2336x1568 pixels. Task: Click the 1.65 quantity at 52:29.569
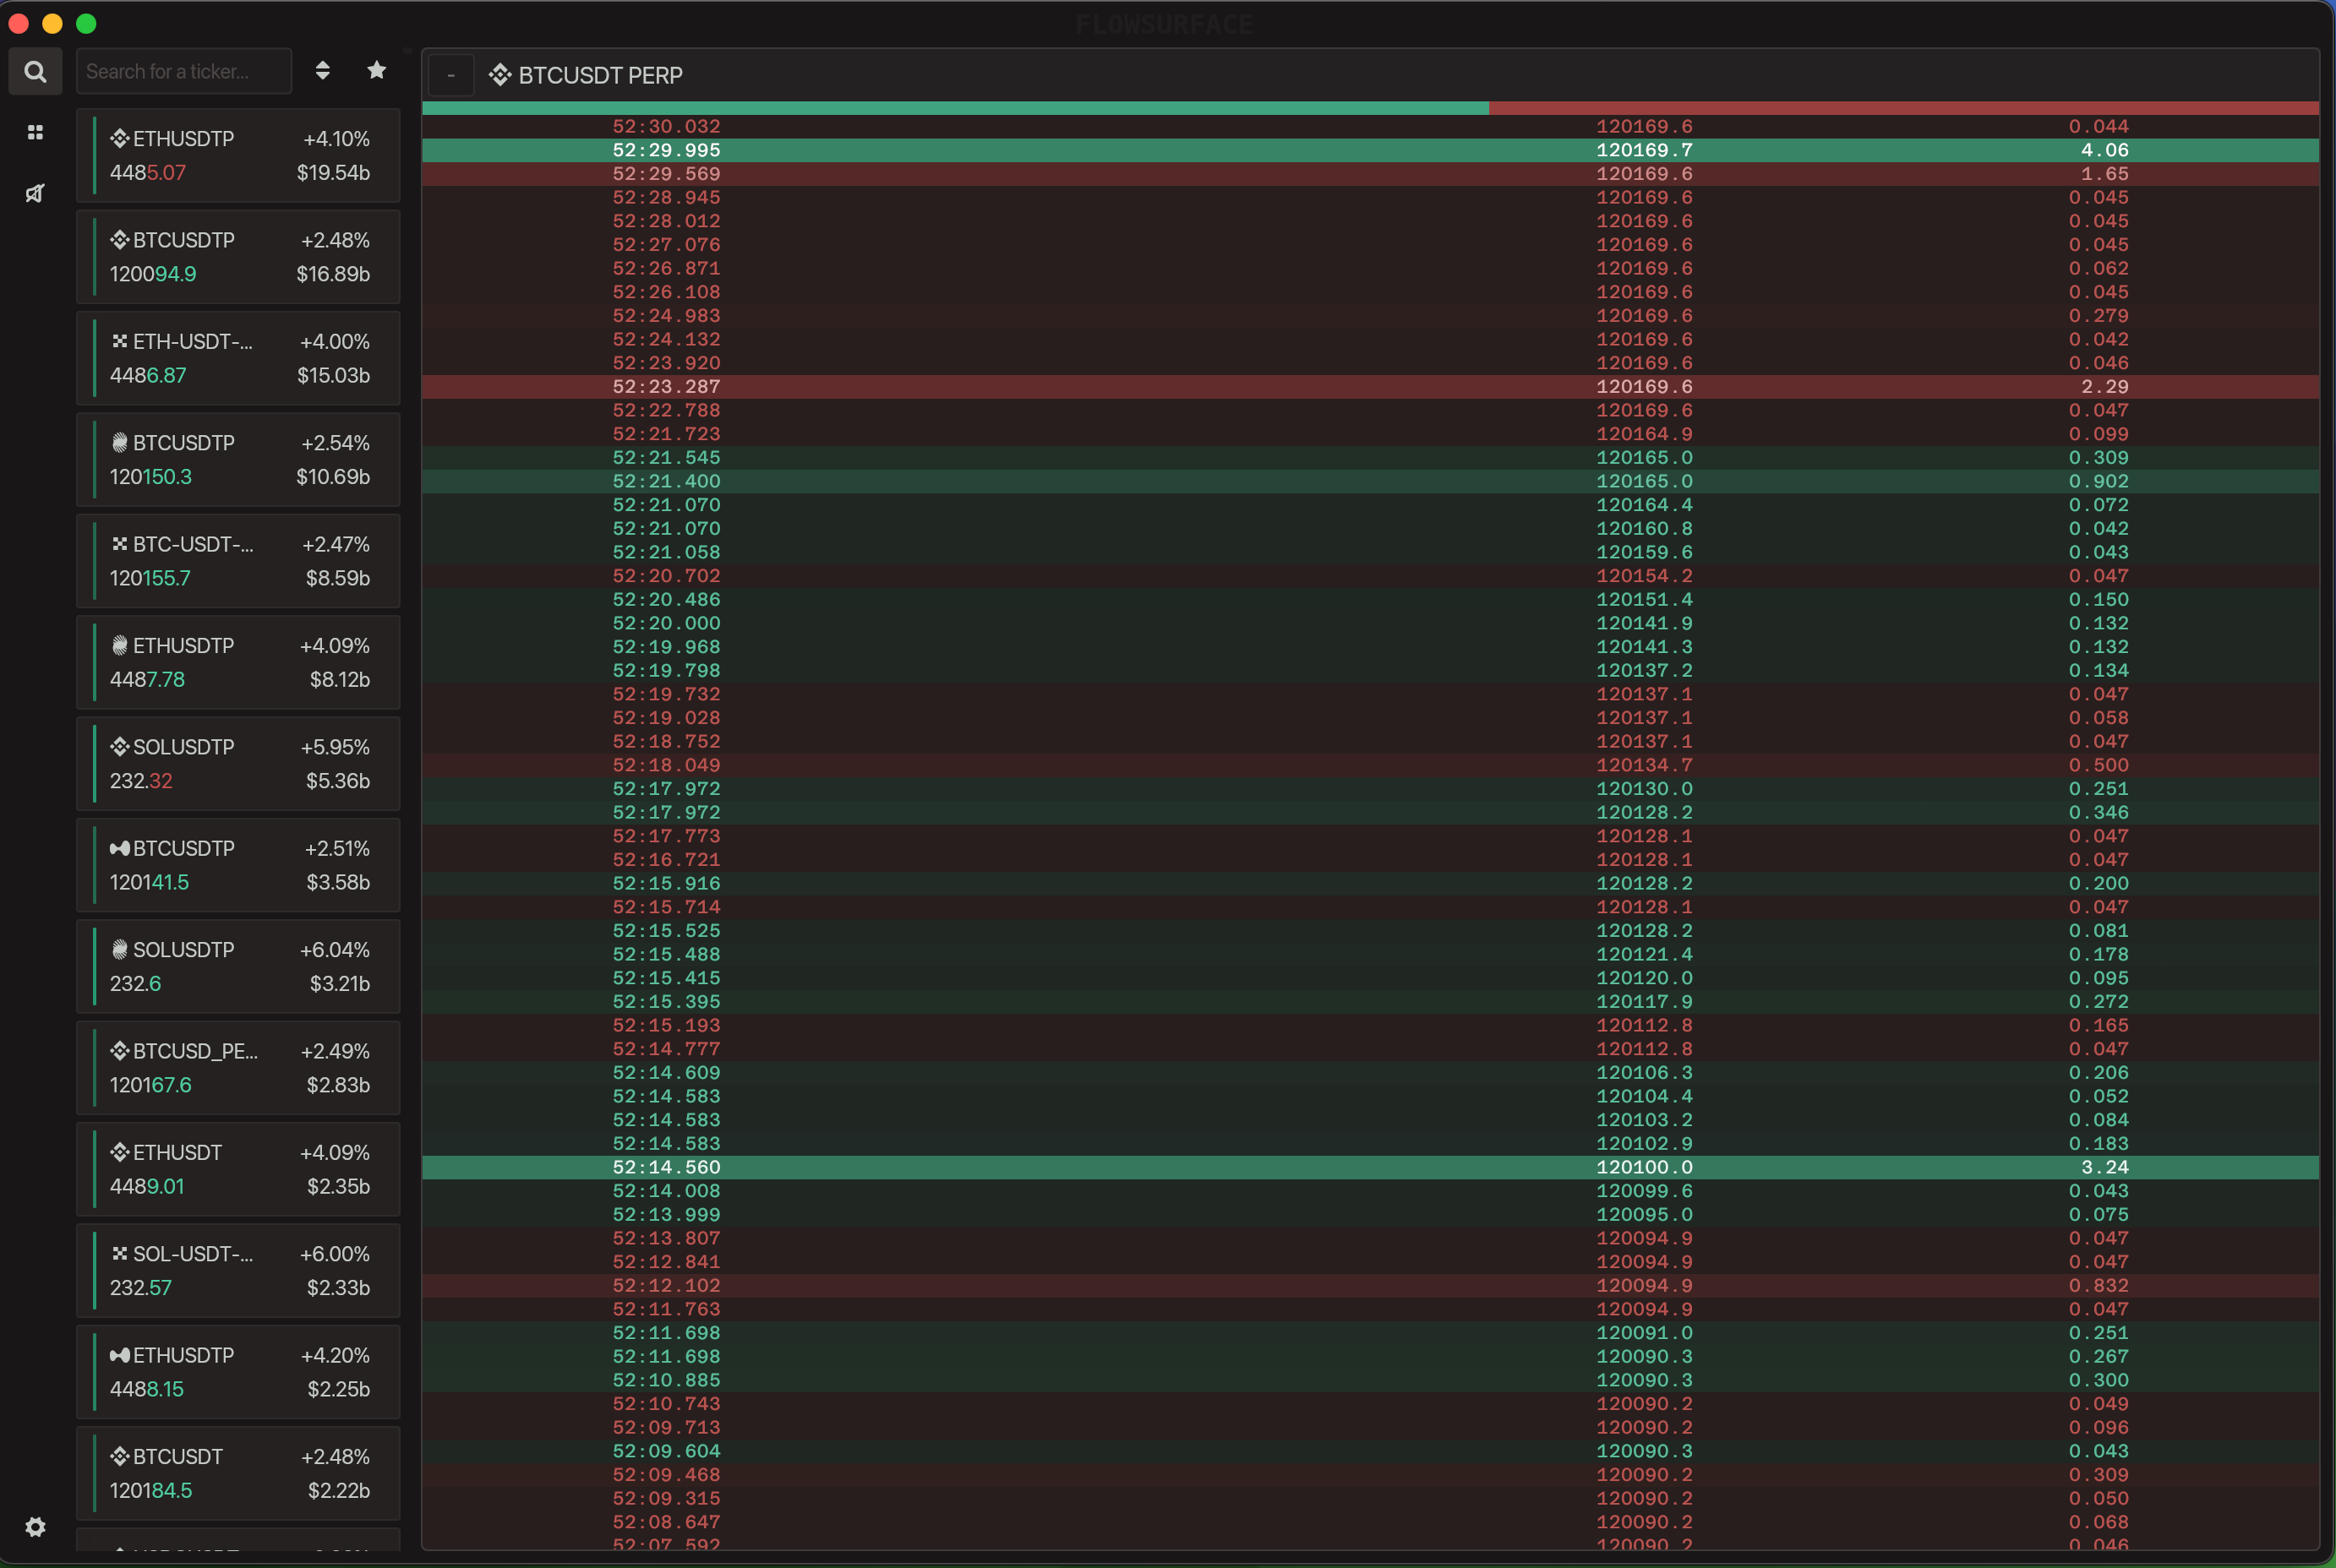click(x=2104, y=174)
